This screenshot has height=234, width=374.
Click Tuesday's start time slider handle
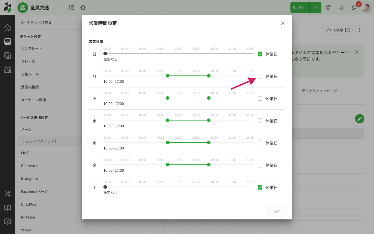tap(167, 98)
